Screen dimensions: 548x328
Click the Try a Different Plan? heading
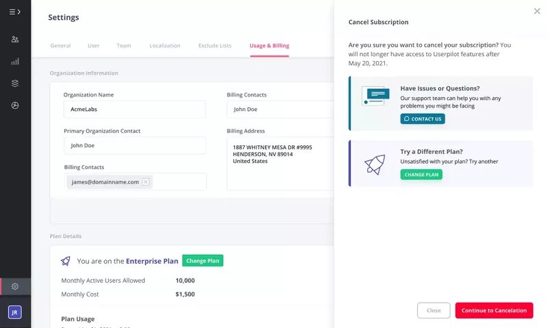432,151
